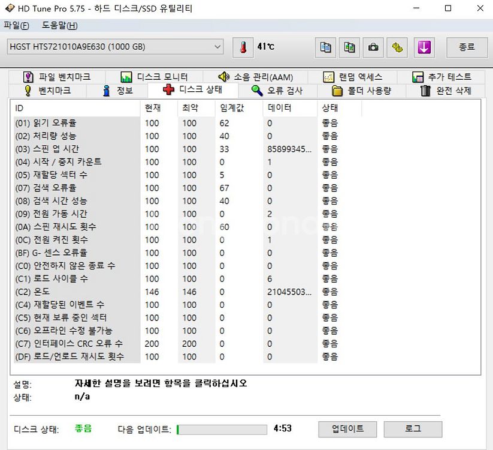This screenshot has width=493, height=450.
Task: Switch to the 디스크 모니터 tab
Action: (x=155, y=77)
